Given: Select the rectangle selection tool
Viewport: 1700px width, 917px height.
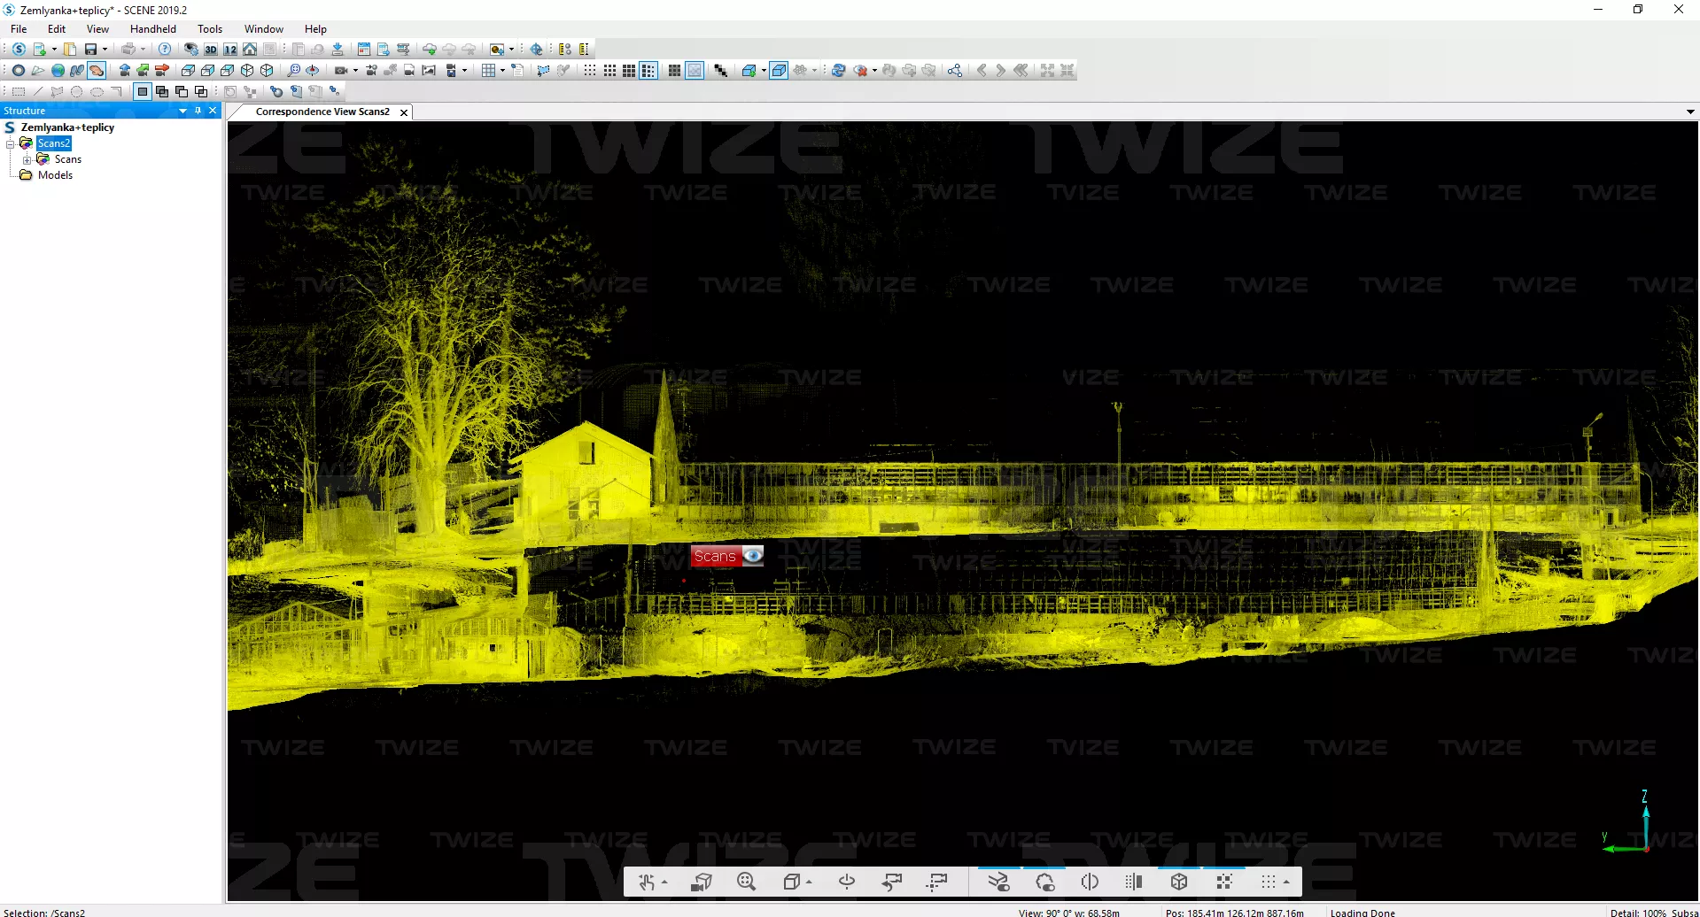Looking at the screenshot, I should point(19,91).
